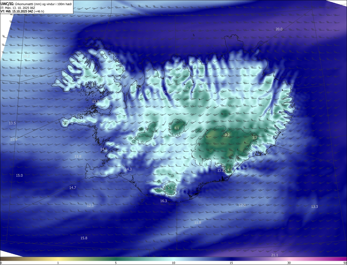Screen dimensions: 347x265
Task: Click the 12.0 value label
Action: [x=242, y=205]
